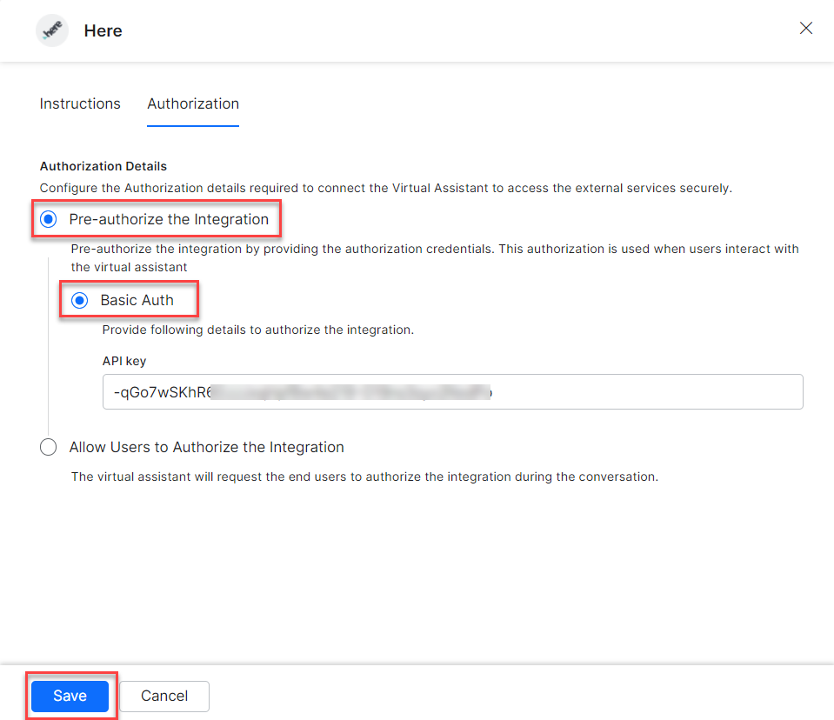The height and width of the screenshot is (720, 834).
Task: Click into the API key input field
Action: [x=452, y=392]
